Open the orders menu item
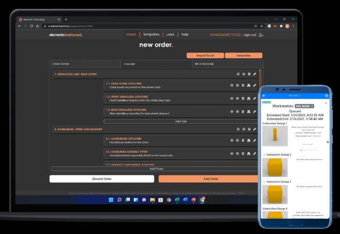340x234 pixels. click(x=131, y=34)
